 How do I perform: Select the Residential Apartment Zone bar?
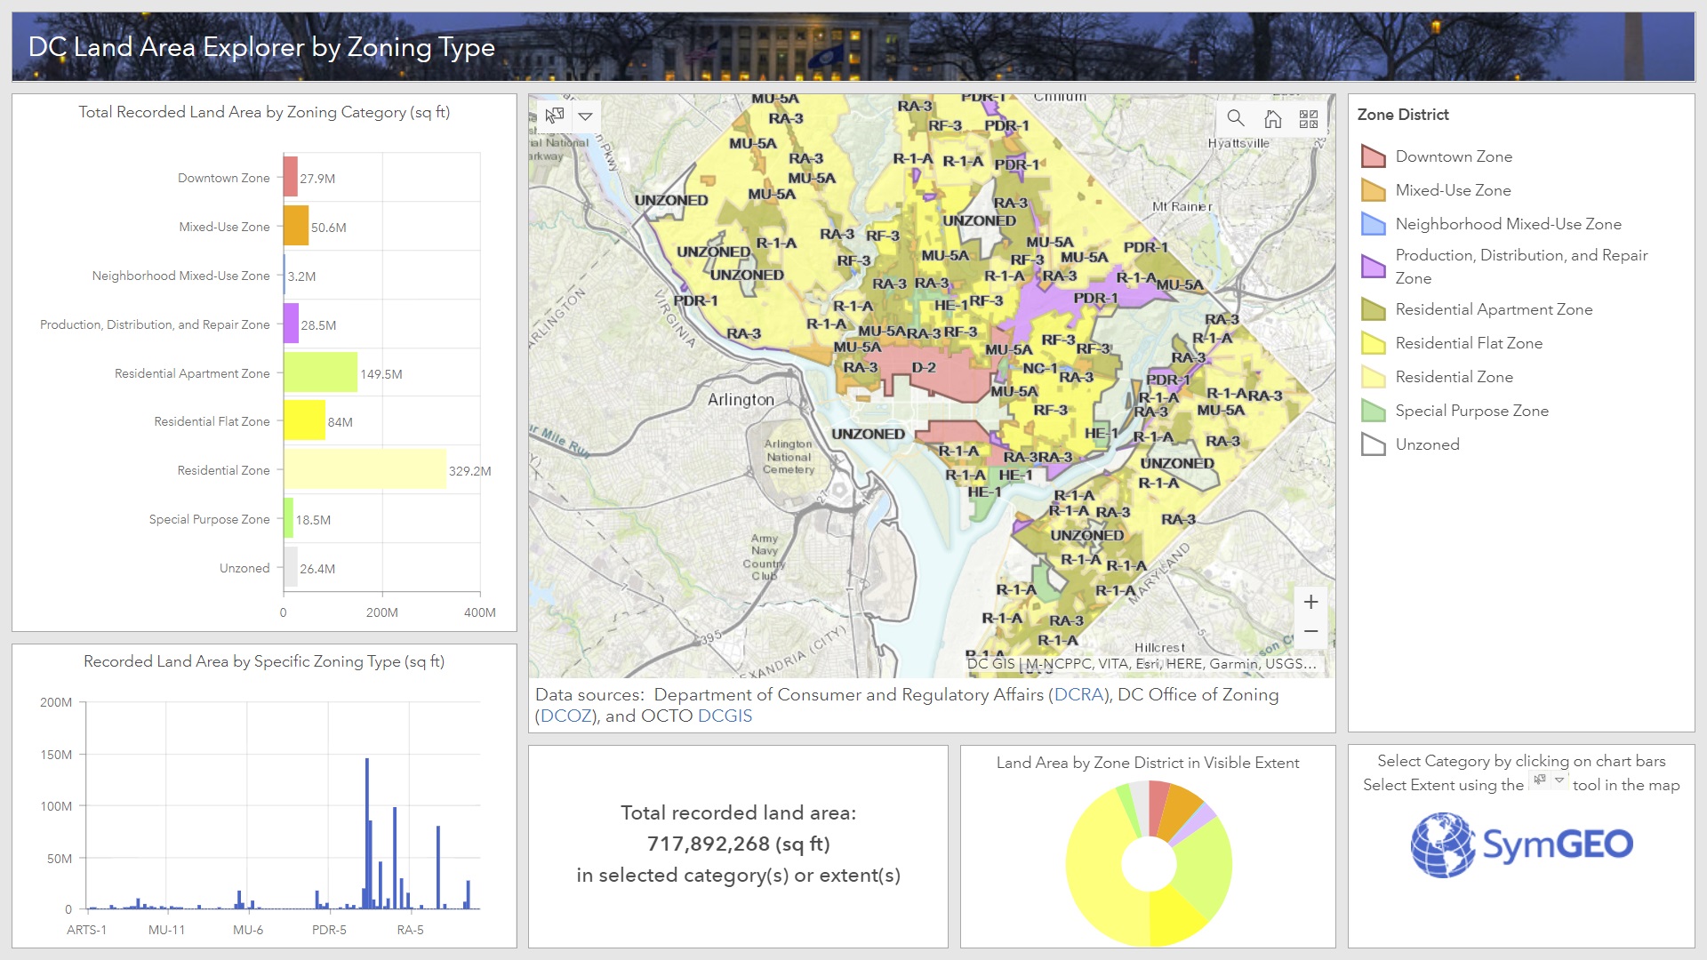[x=321, y=372]
